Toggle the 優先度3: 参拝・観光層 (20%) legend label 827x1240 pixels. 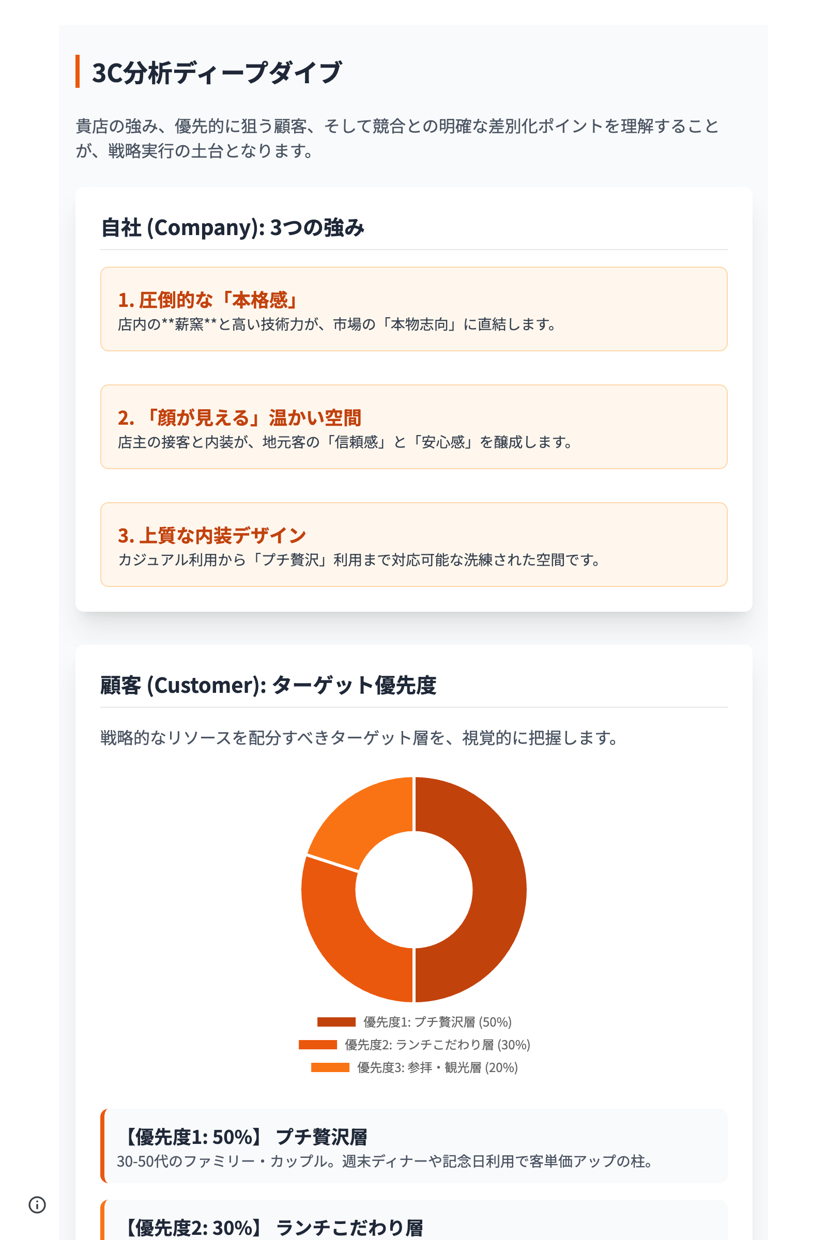click(x=437, y=1067)
